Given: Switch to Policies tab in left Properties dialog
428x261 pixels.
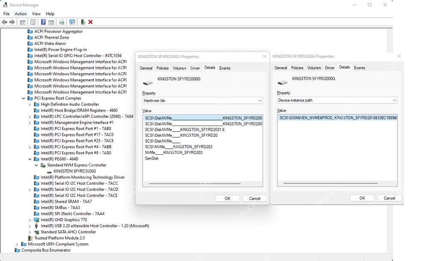Looking at the screenshot, I should click(x=162, y=68).
